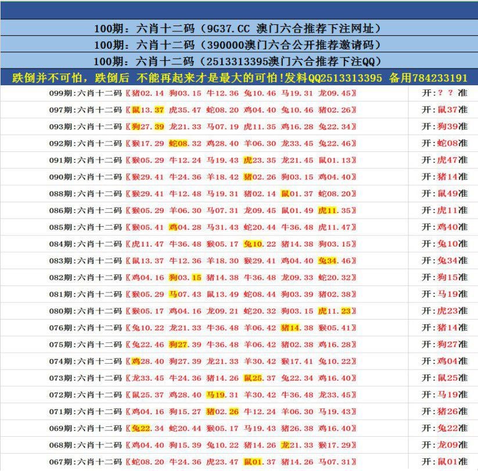Image resolution: width=478 pixels, height=471 pixels.
Task: Click the '开:鼠49准' result cell
Action: click(444, 194)
